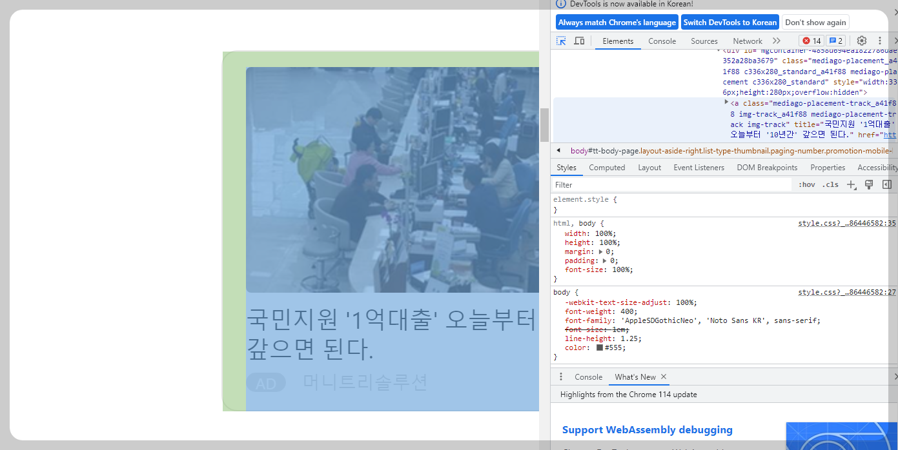This screenshot has height=450, width=898.
Task: Toggle the .cls classes button
Action: pos(830,184)
